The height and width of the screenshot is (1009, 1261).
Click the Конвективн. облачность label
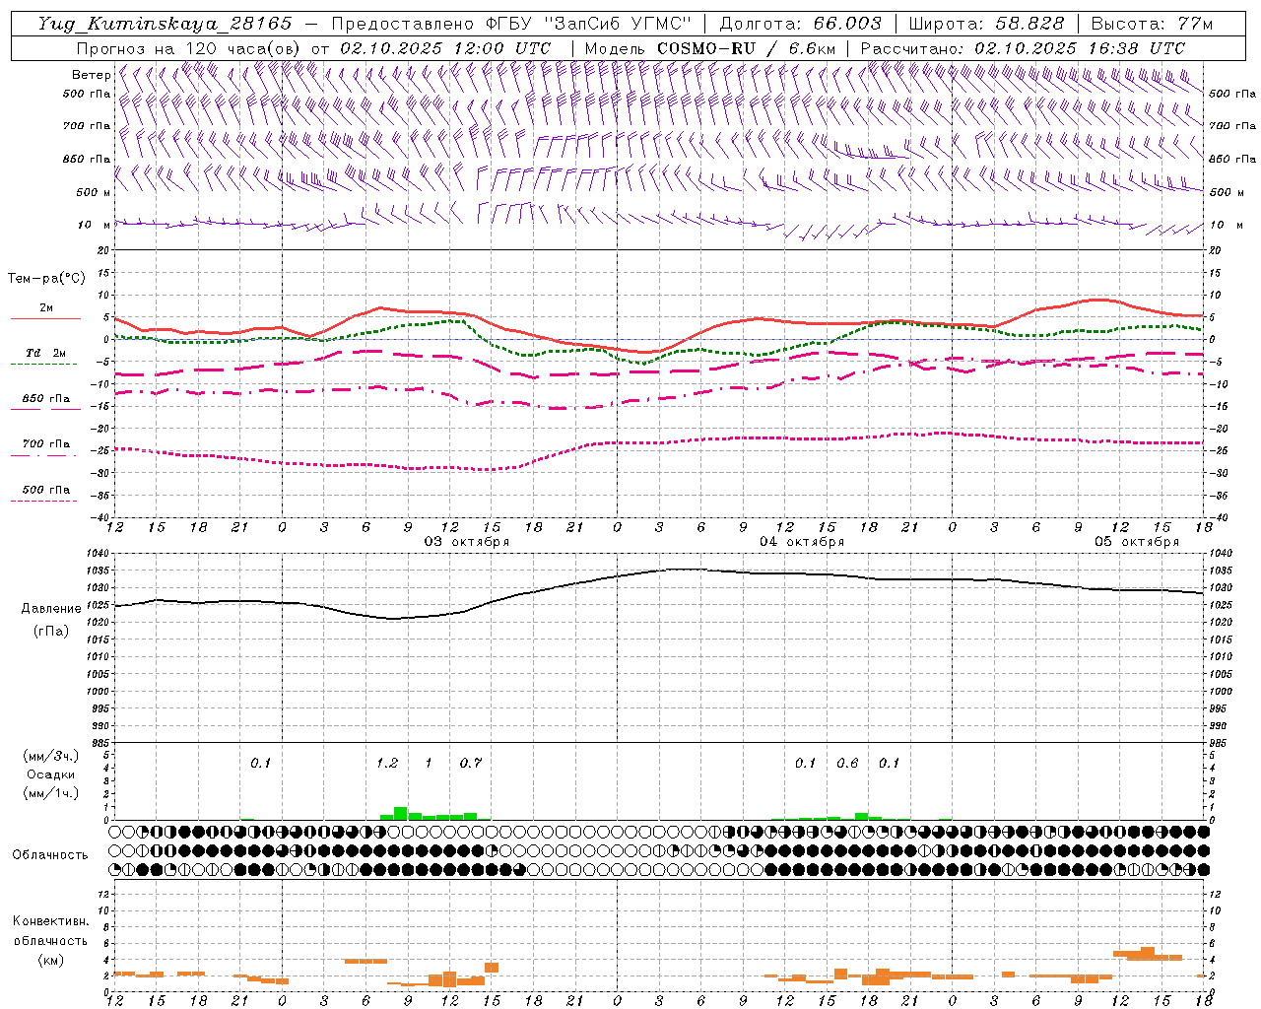click(x=50, y=930)
